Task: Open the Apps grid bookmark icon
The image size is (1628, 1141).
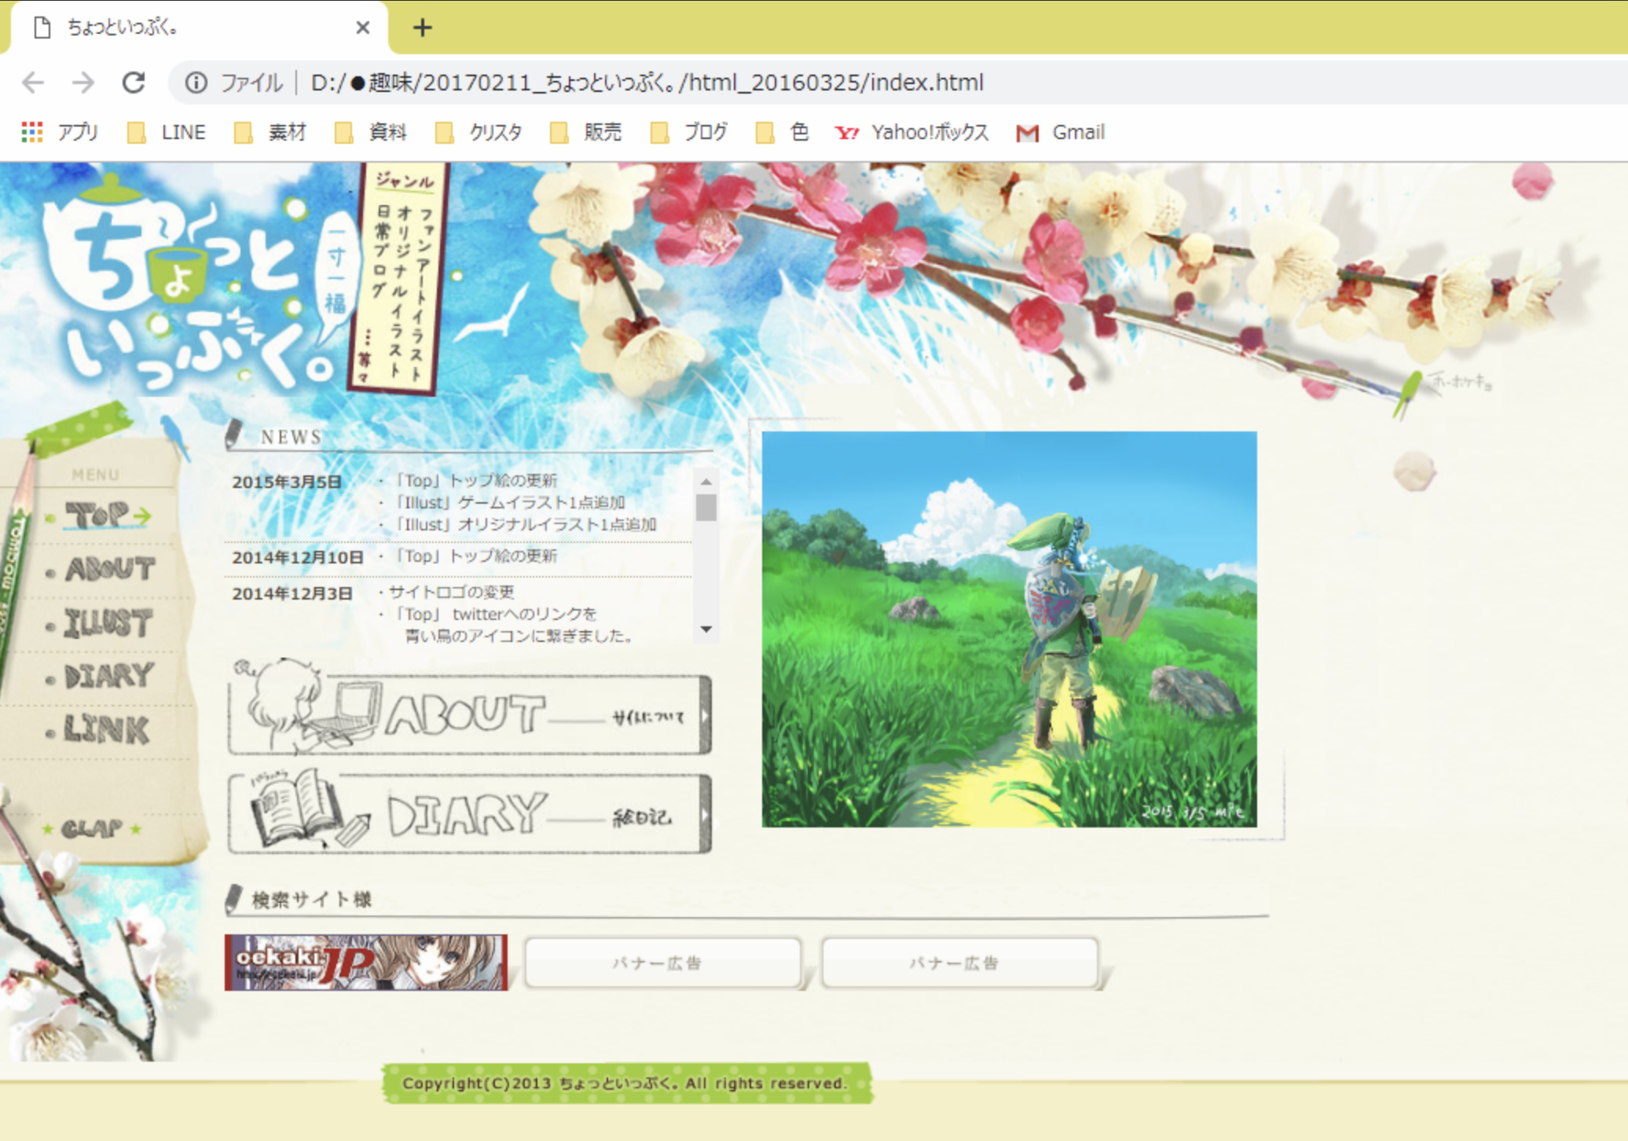Action: (x=32, y=132)
